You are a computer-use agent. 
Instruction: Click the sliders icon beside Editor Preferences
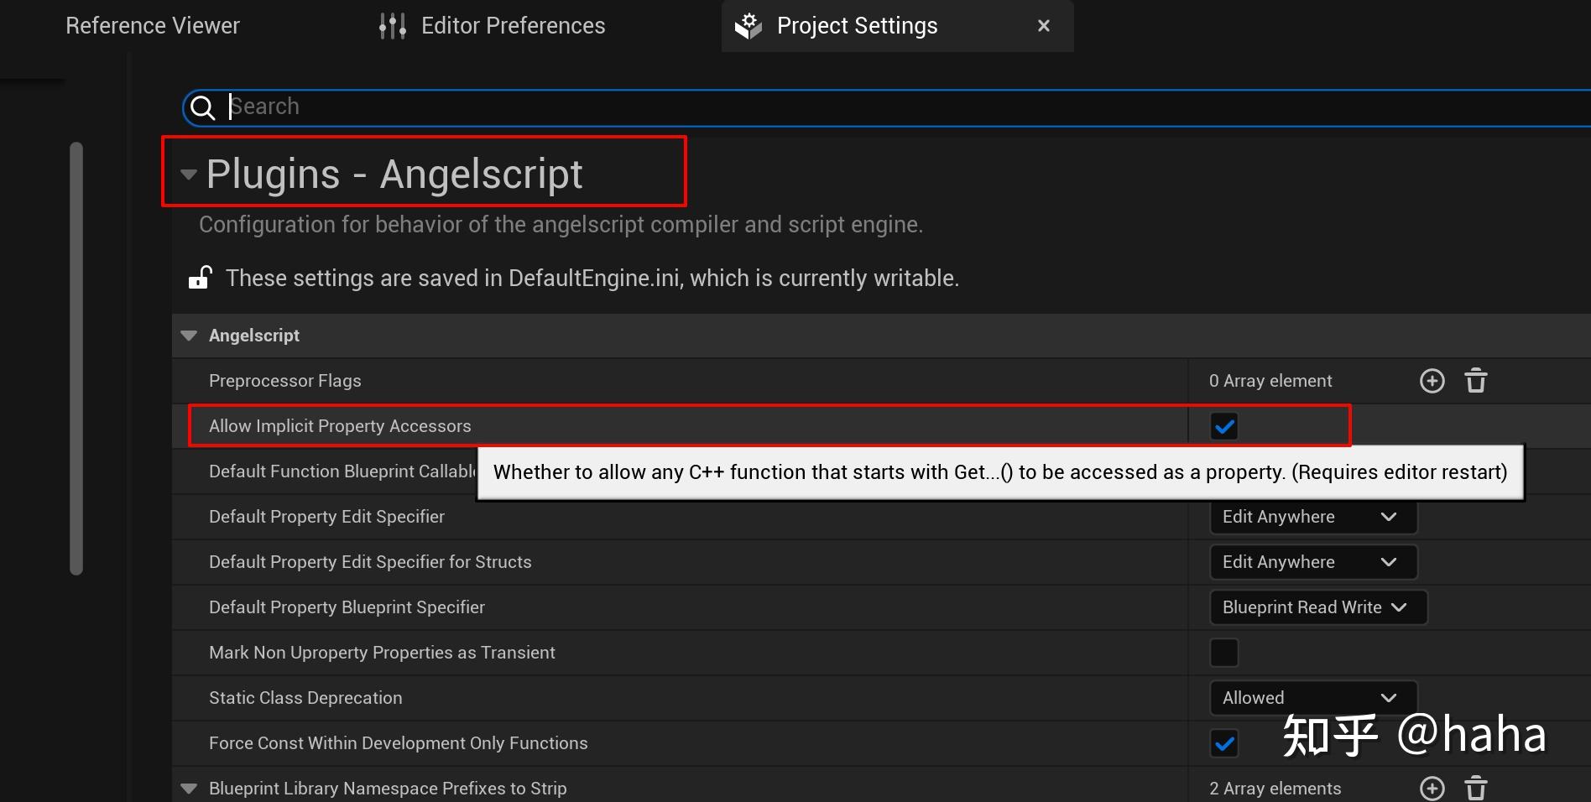pos(391,25)
